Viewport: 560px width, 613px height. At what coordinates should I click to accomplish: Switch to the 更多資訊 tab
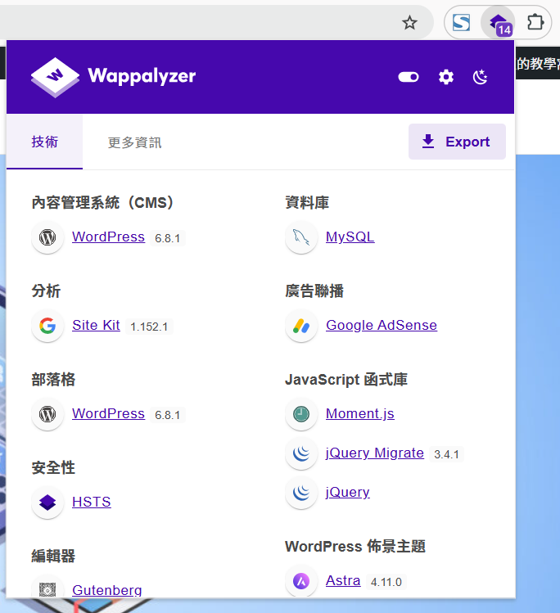(x=134, y=142)
